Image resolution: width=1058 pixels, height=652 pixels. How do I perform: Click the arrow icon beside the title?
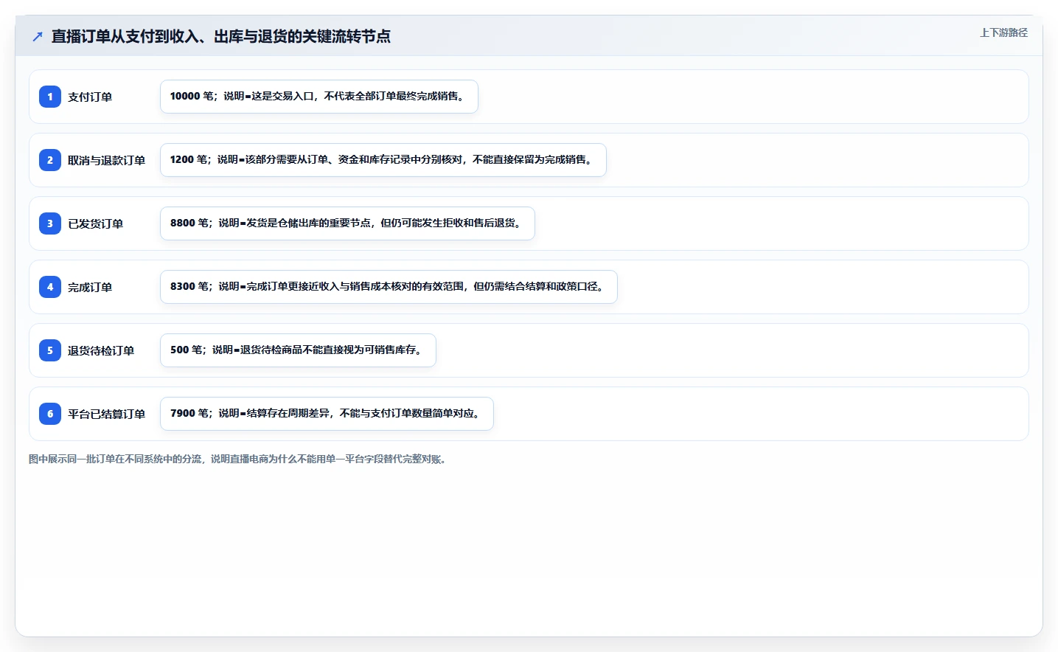point(38,36)
